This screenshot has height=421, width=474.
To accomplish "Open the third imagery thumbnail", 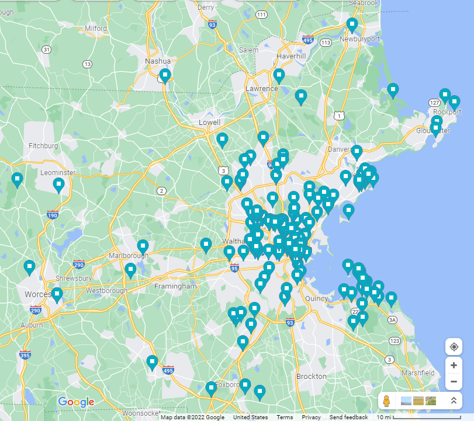I will [x=431, y=401].
